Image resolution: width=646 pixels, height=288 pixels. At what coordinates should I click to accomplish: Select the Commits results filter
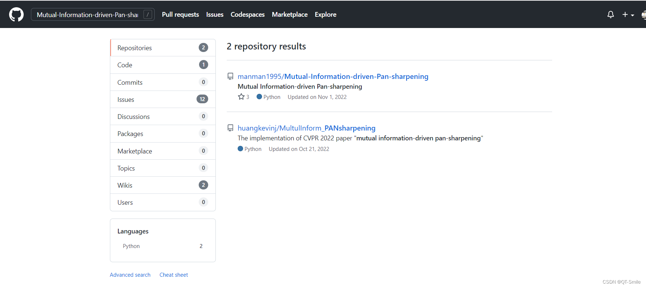(163, 82)
